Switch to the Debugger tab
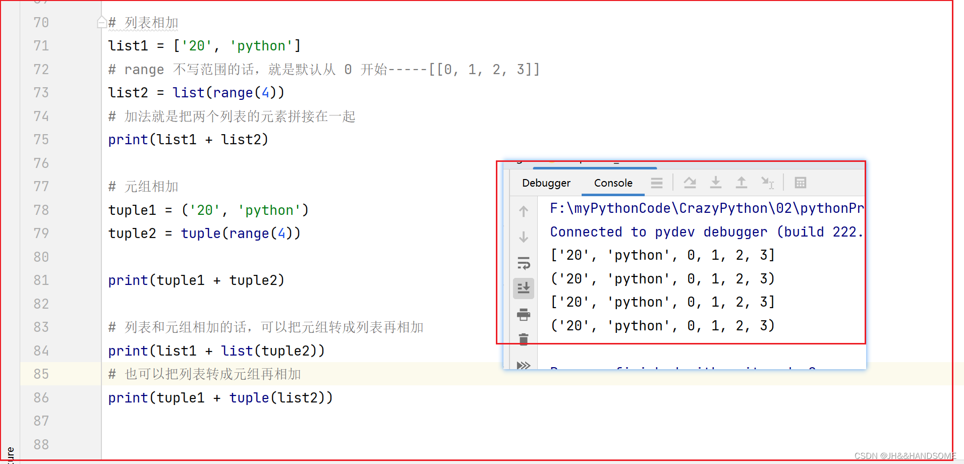Screen dimensions: 964x464 (546, 183)
